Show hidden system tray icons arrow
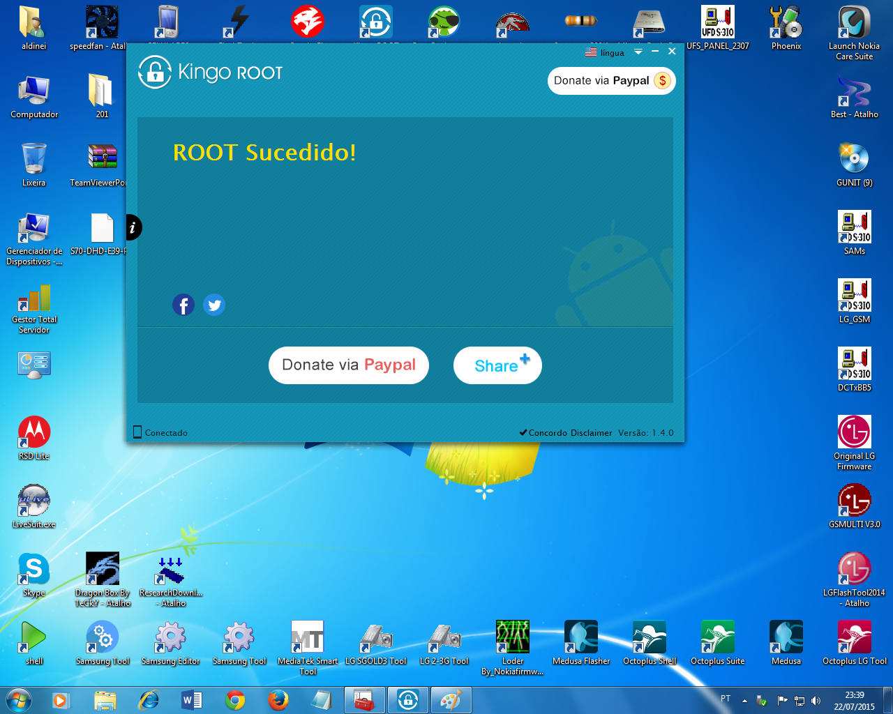893x714 pixels. pos(744,700)
